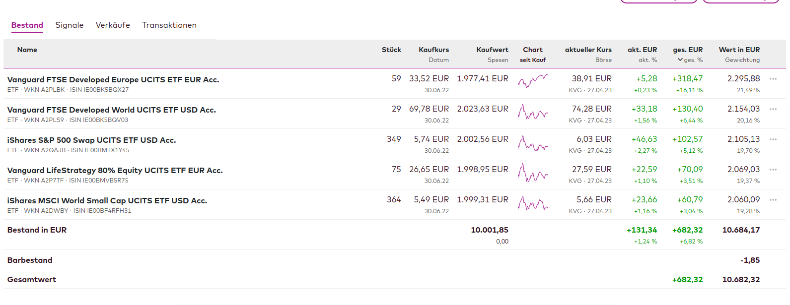Open Vanguard FTSE Developed Europe UCITS ETF link
Viewport: 790px width, 305px height.
(113, 79)
